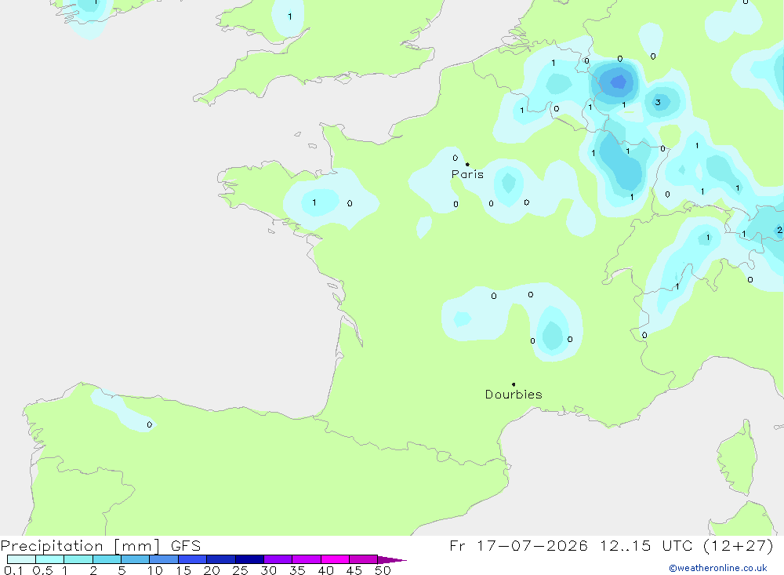Pick the purple legend swatch between 30 and 35
784x575 pixels.
(x=278, y=559)
